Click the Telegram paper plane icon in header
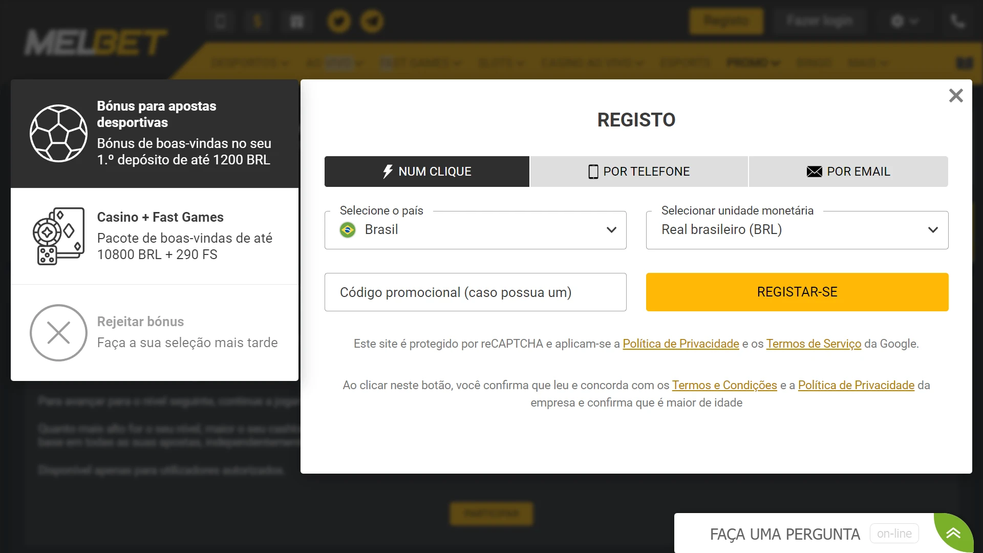The image size is (983, 553). tap(372, 22)
